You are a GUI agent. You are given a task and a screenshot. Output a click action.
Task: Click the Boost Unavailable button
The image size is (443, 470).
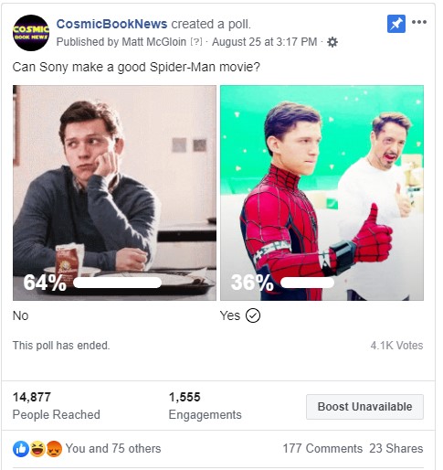pyautogui.click(x=364, y=407)
